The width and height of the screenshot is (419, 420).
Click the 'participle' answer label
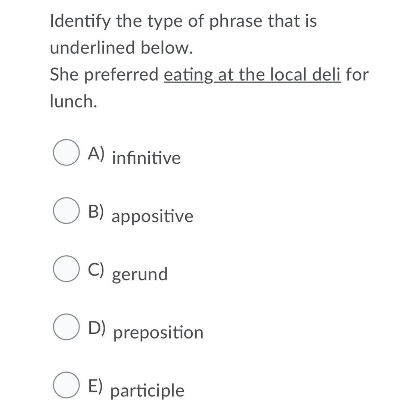(x=148, y=391)
